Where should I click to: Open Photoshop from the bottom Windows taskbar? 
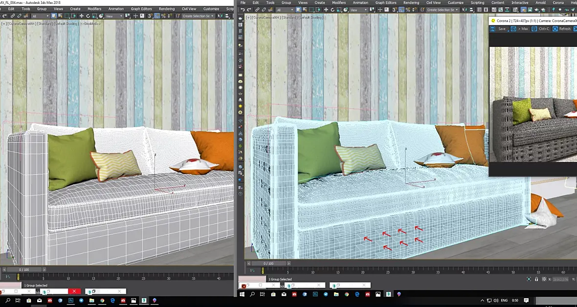tap(70, 301)
